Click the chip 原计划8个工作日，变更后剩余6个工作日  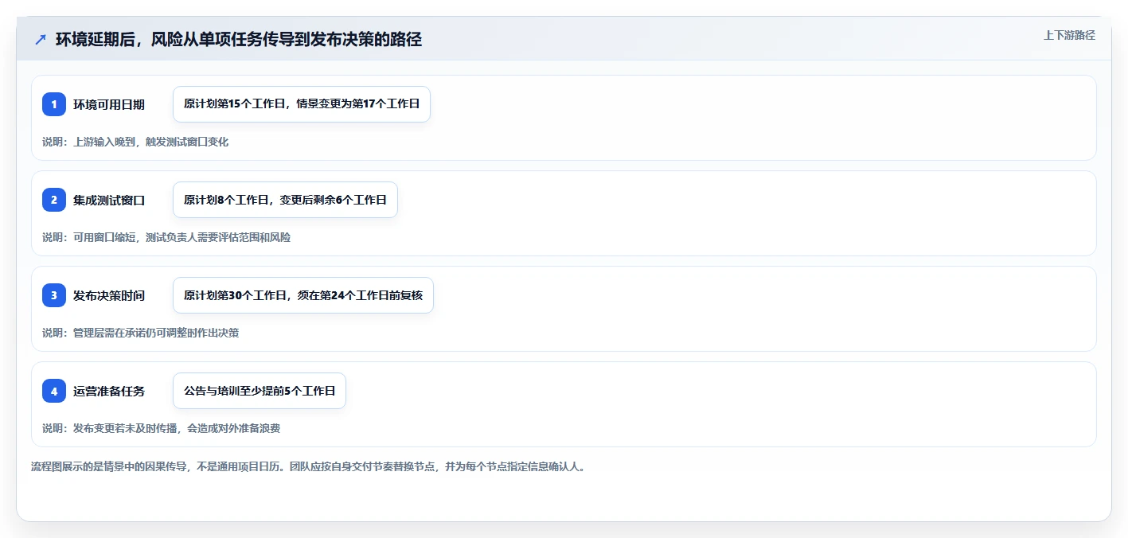click(x=285, y=200)
